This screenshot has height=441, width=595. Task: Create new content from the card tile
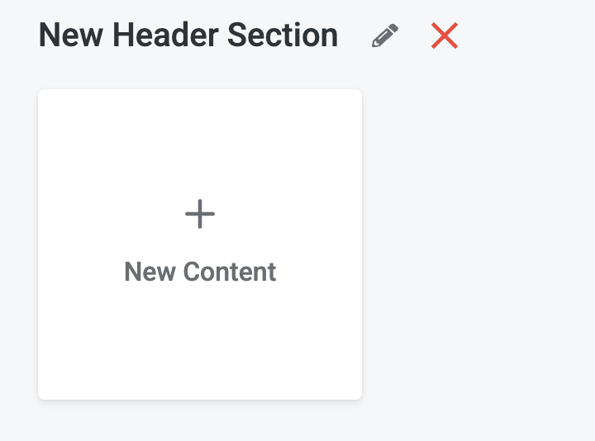(200, 244)
